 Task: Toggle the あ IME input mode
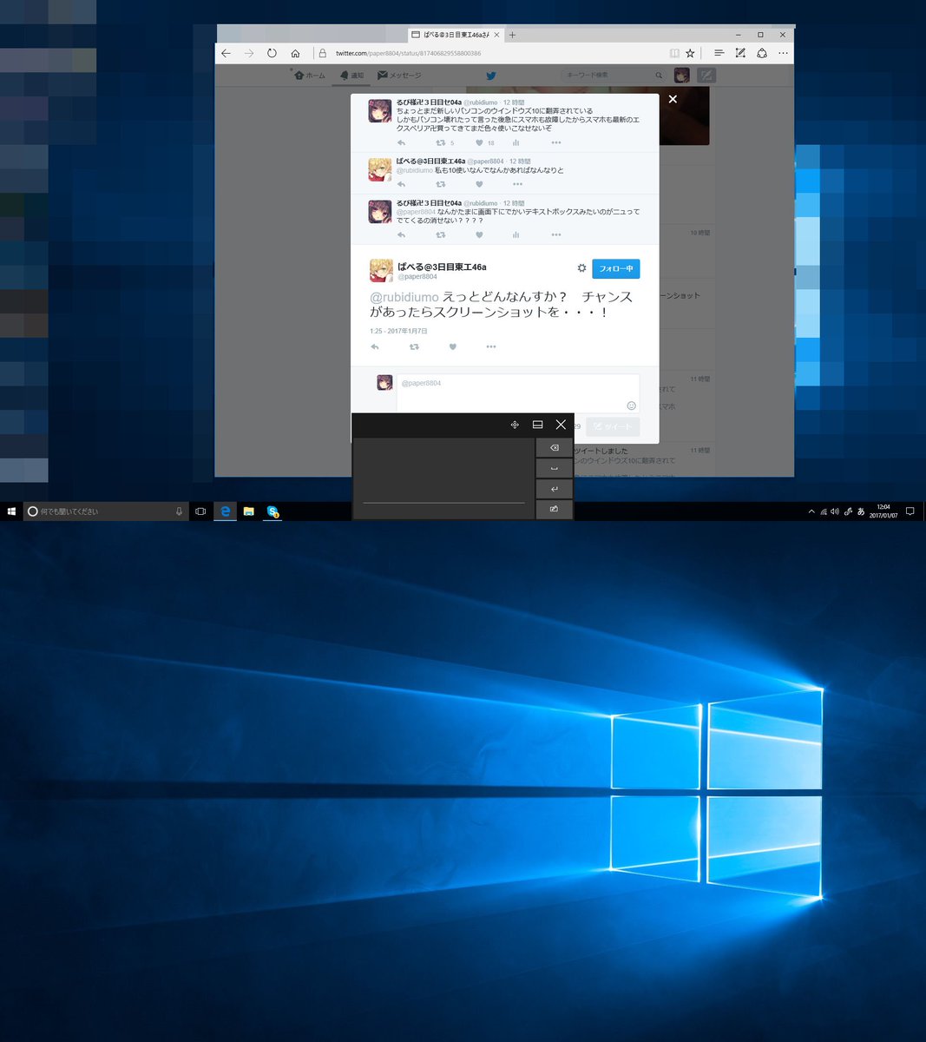tap(861, 511)
